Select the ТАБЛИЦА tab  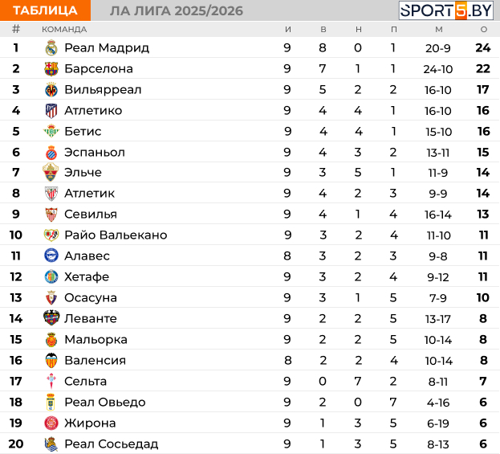[45, 10]
